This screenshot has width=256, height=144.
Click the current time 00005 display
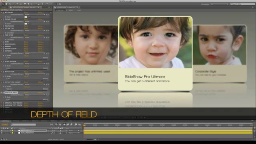pos(5,124)
